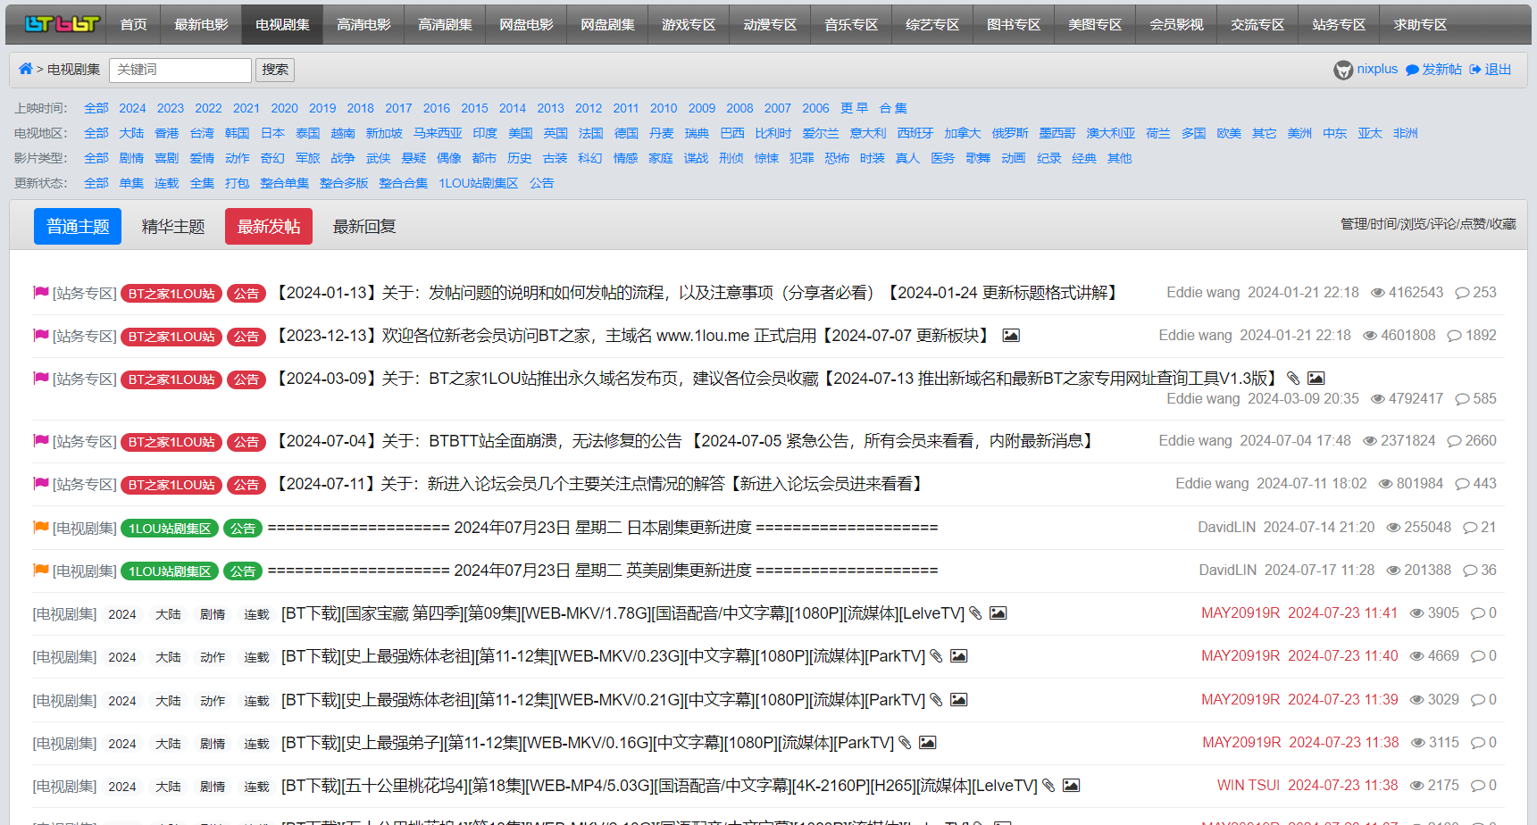Click image icon on 五十公里桃花坞4 第18集 post
Viewport: 1537px width, 825px height.
coord(1072,786)
